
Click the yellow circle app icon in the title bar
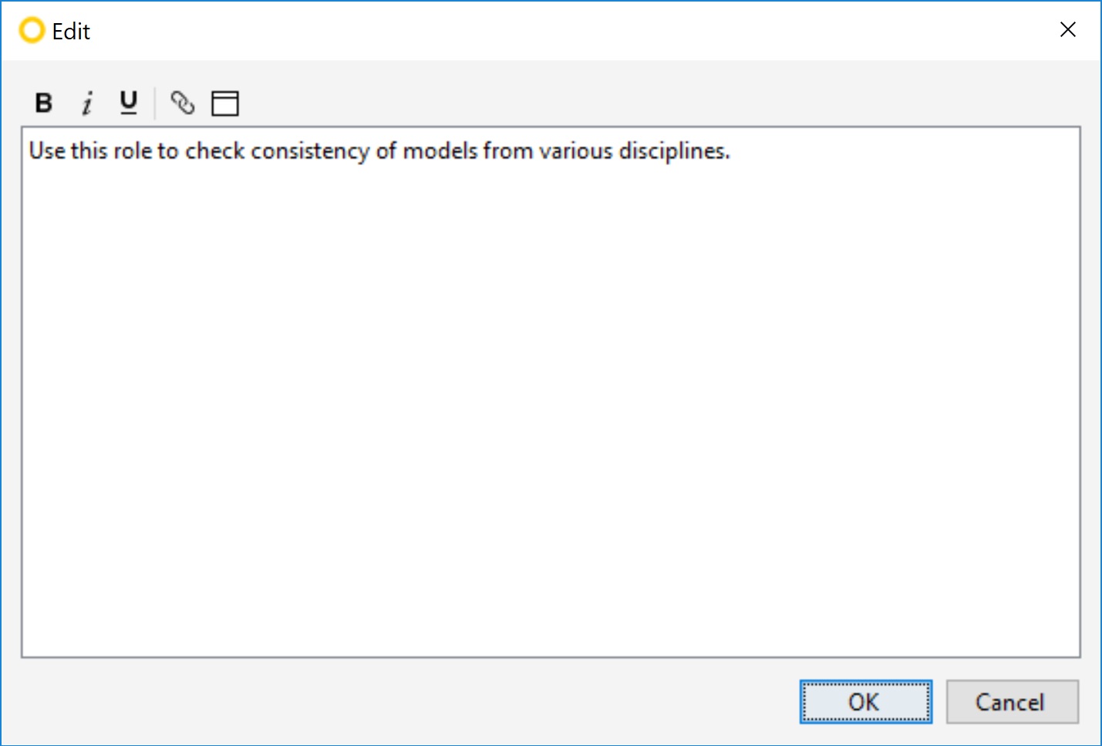[32, 31]
